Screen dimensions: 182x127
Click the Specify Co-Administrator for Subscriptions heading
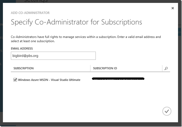tap(76, 22)
